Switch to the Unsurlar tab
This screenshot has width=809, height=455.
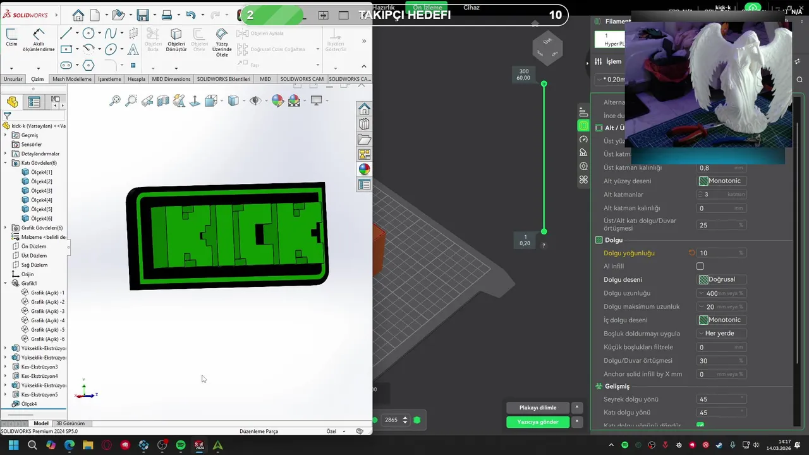pos(13,79)
